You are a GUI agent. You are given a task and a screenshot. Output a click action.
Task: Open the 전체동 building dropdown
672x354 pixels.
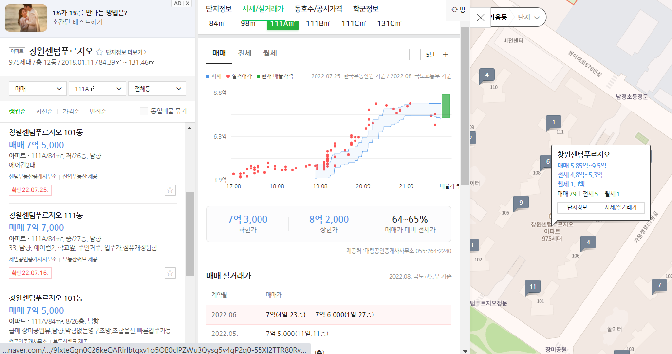tap(157, 89)
